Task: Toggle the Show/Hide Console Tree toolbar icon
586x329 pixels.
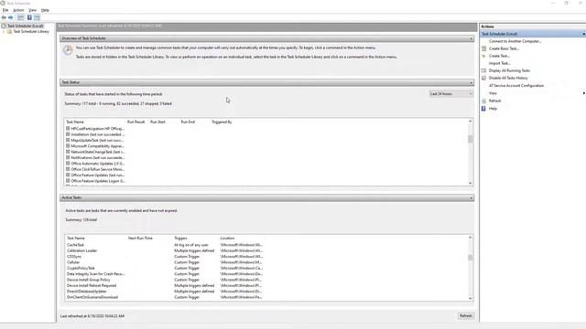Action: pyautogui.click(x=20, y=17)
